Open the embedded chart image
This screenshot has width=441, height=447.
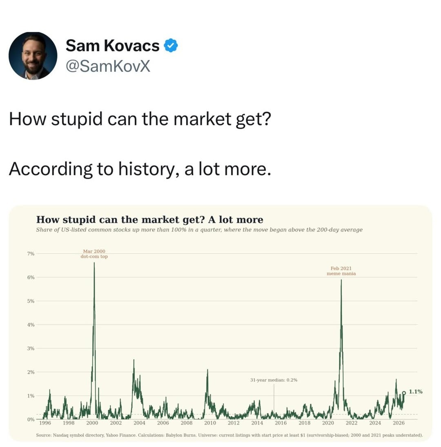click(x=220, y=323)
